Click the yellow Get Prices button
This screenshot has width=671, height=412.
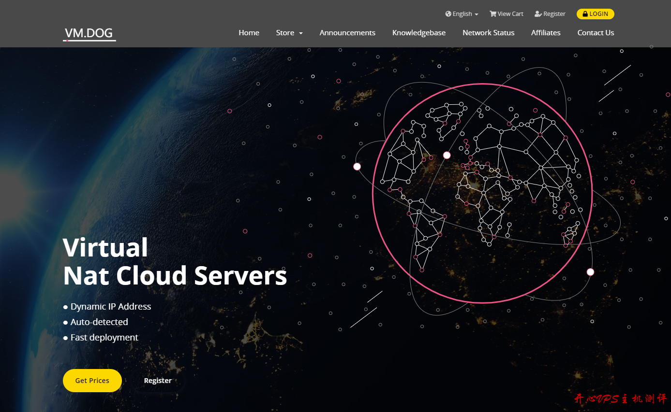click(92, 381)
